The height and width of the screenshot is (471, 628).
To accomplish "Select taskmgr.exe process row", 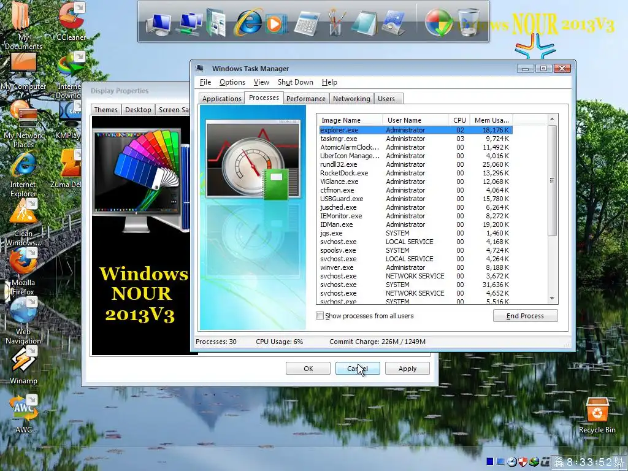I will pos(416,139).
